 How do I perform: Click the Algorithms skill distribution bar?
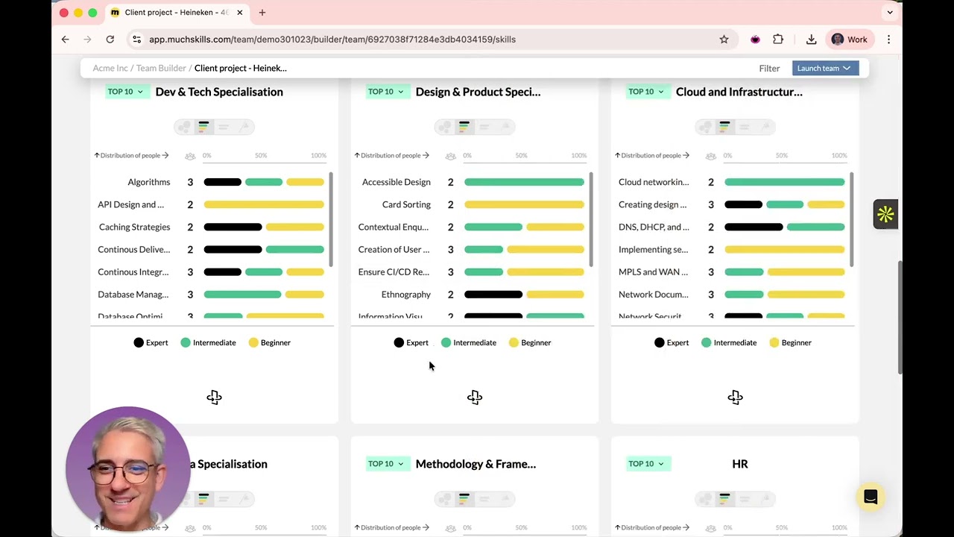tap(264, 182)
